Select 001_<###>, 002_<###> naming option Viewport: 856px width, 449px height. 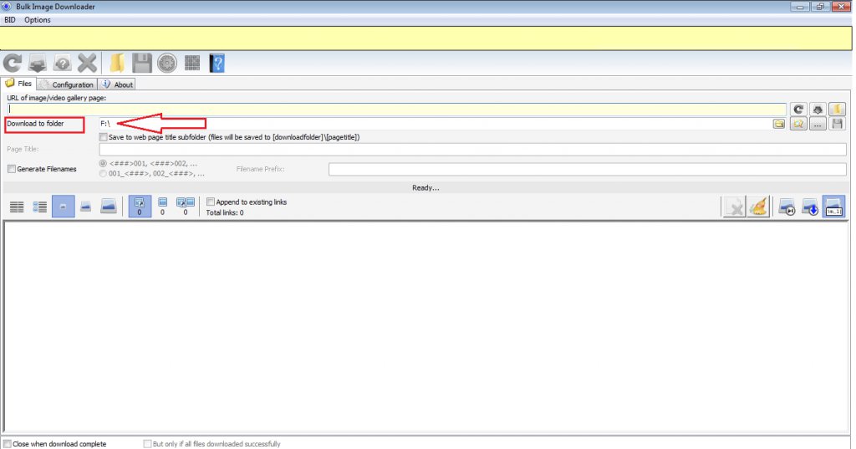103,174
